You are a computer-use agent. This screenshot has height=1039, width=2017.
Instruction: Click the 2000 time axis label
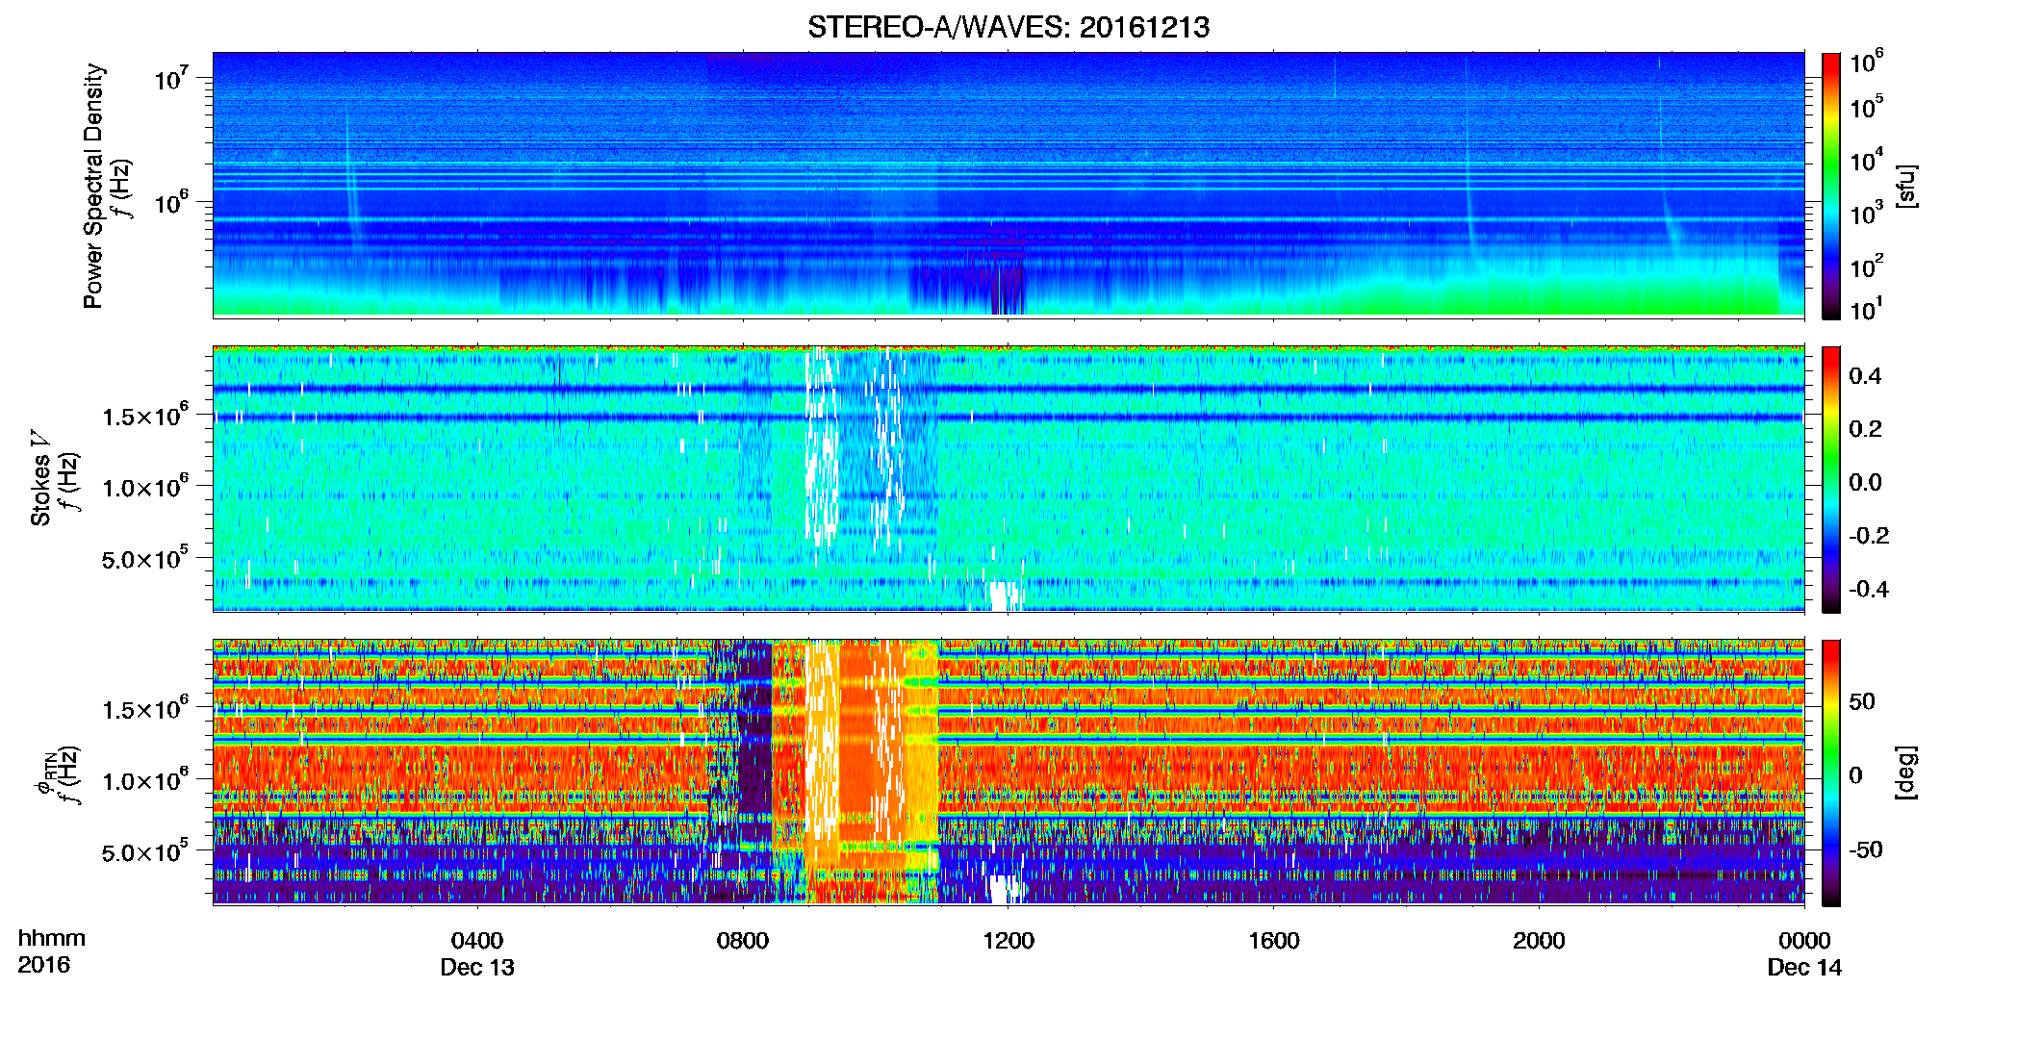pyautogui.click(x=1539, y=941)
